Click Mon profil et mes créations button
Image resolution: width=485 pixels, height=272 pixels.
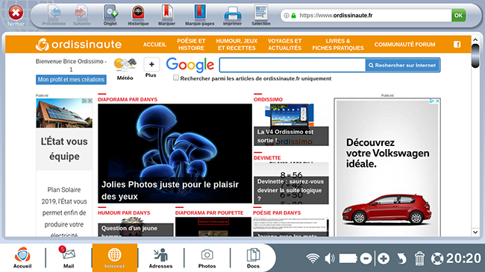(71, 80)
